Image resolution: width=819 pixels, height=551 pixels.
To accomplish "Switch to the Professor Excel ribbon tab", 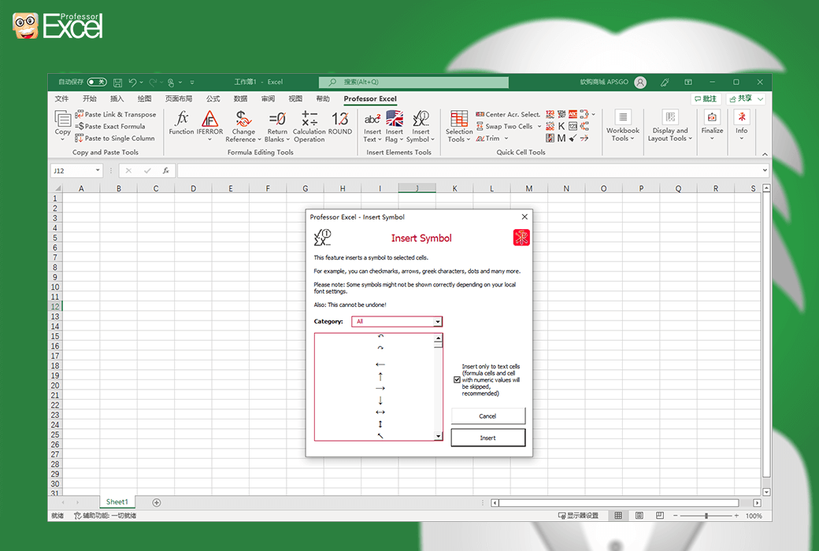I will (369, 98).
